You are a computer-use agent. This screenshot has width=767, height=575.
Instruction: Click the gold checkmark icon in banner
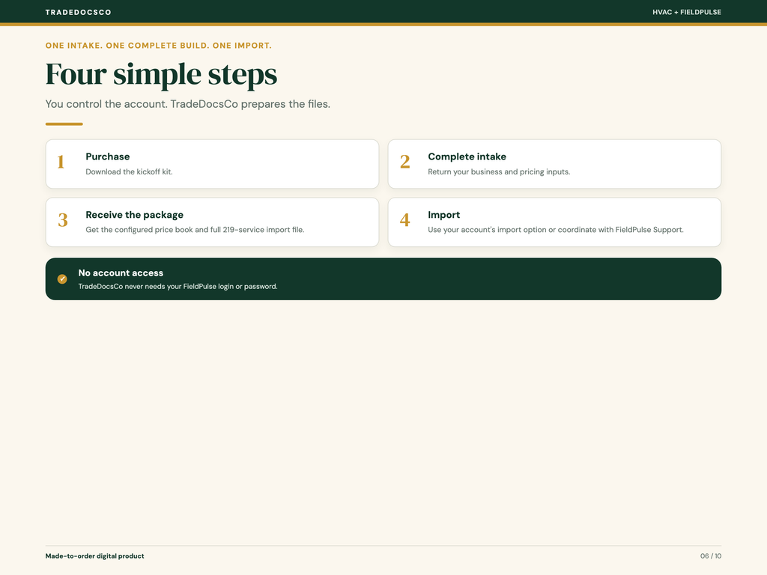pos(62,279)
